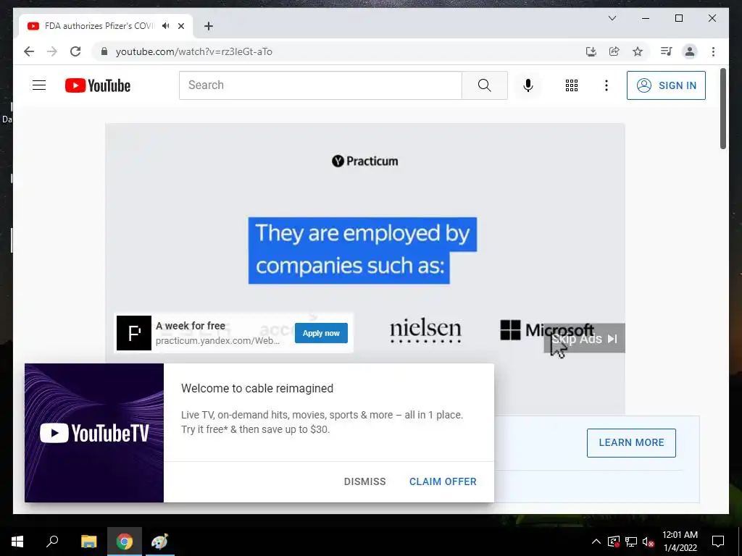The image size is (742, 556).
Task: Close the FDA authorizes Pfizer tab
Action: point(180,26)
